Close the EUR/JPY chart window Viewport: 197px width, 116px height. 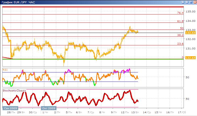coord(195,2)
